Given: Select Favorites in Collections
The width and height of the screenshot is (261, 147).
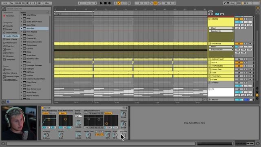Looking at the screenshot, I should 10,16.
